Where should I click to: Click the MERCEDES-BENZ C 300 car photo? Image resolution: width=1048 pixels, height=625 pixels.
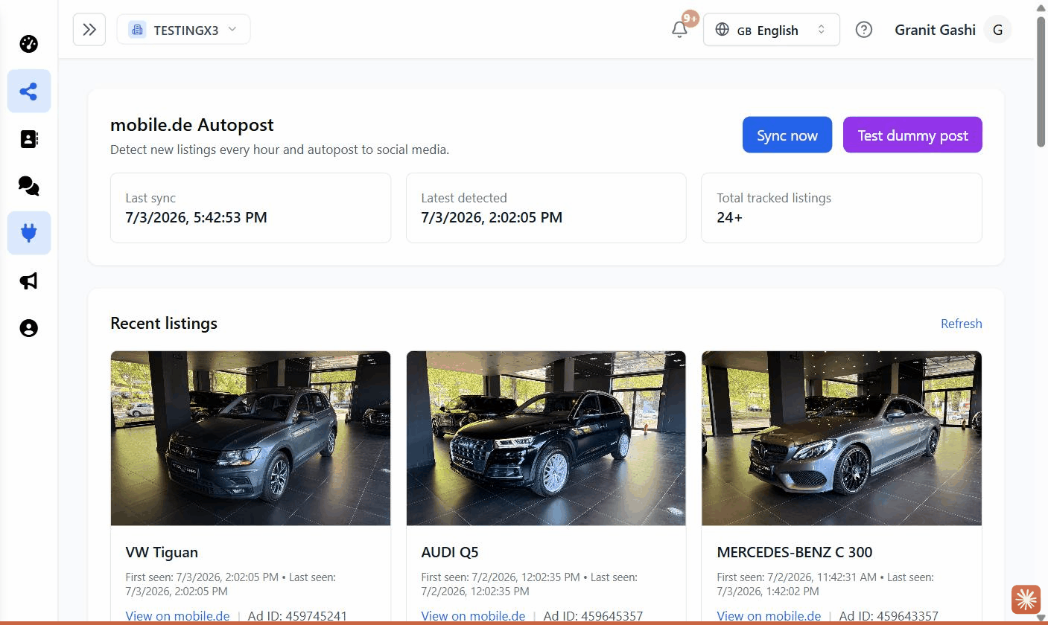[842, 438]
